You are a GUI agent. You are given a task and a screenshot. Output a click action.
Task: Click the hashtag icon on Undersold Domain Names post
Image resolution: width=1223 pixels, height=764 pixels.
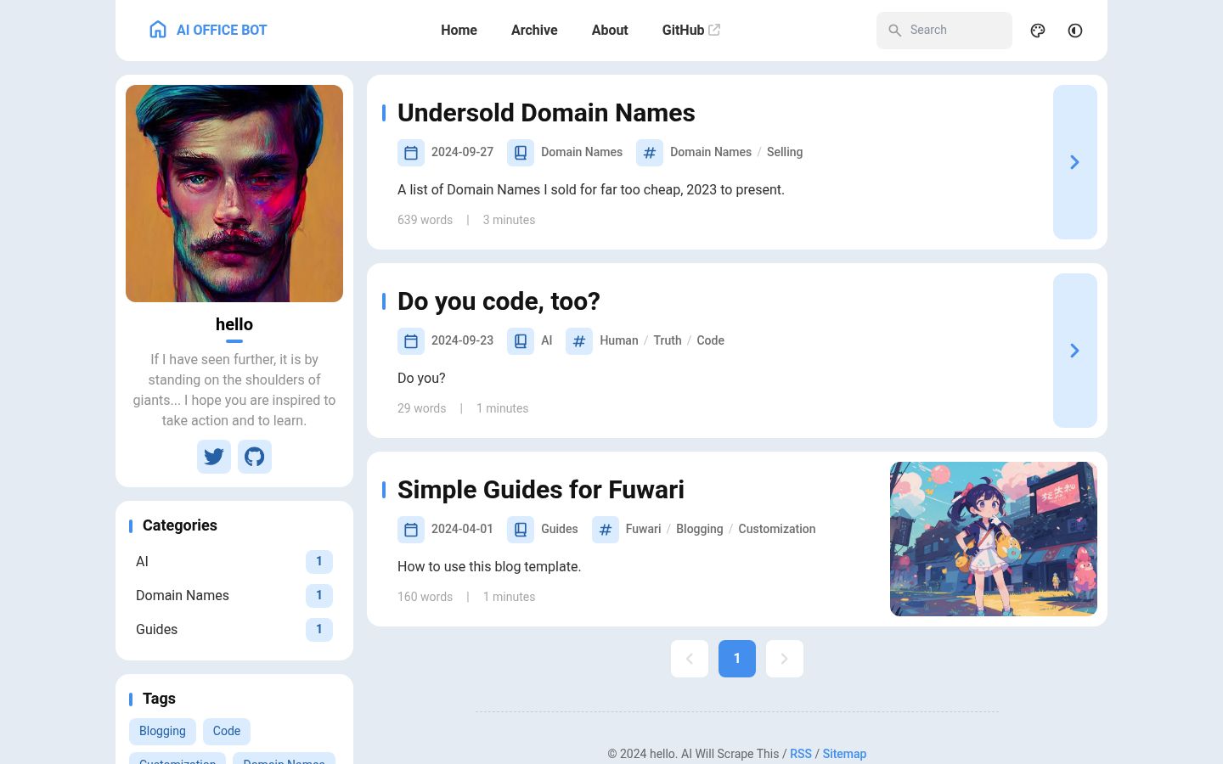pos(650,153)
